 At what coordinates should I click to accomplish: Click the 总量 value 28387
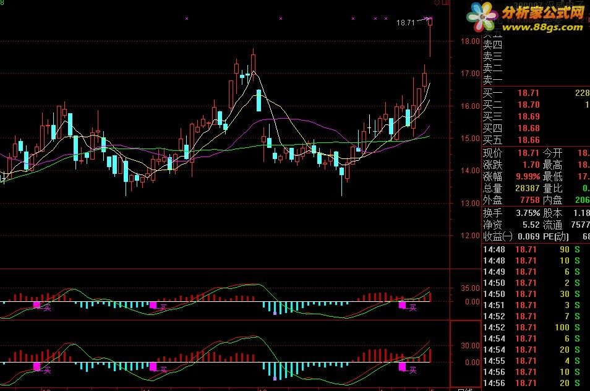(x=527, y=188)
